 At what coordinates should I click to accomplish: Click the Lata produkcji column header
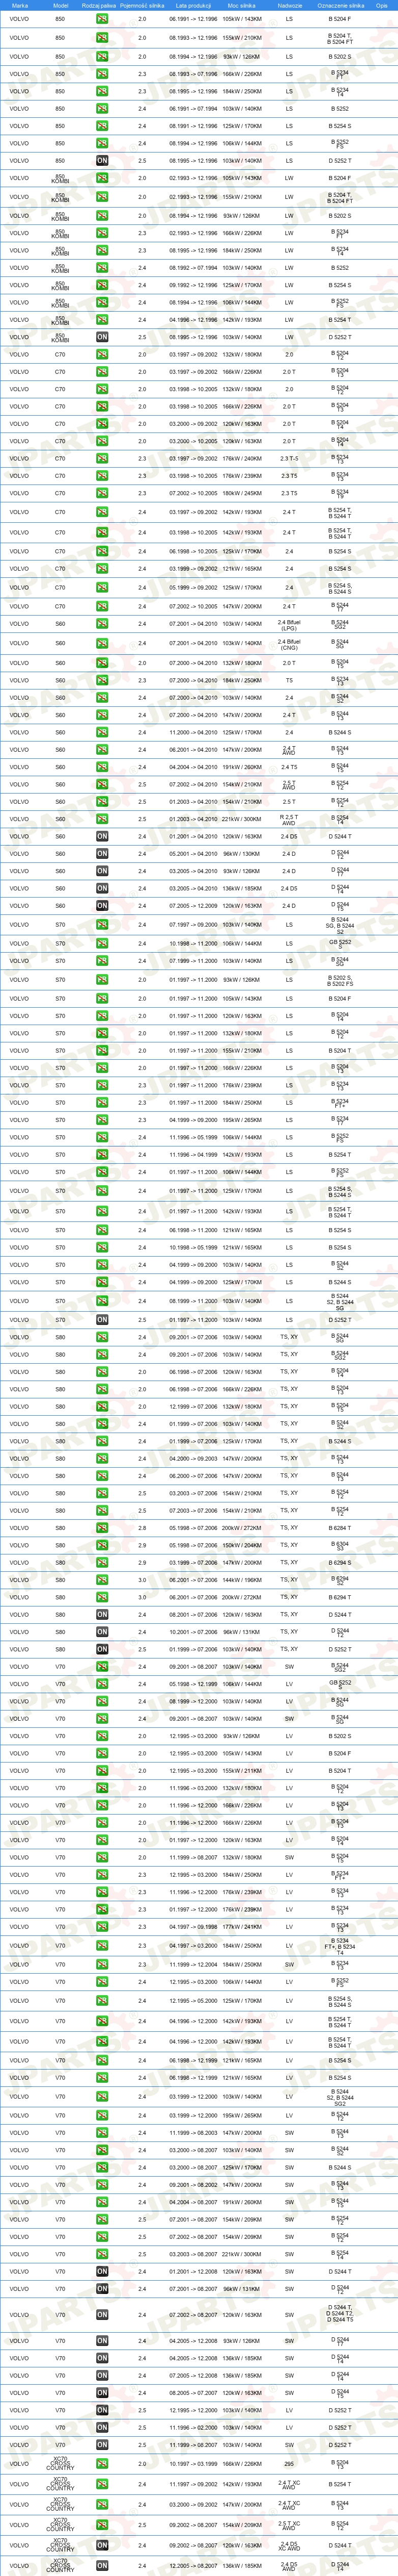pyautogui.click(x=192, y=5)
